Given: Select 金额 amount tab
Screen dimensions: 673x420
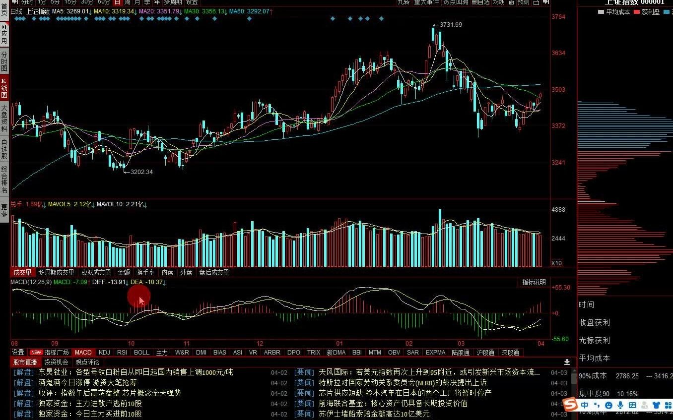Looking at the screenshot, I should (x=124, y=272).
